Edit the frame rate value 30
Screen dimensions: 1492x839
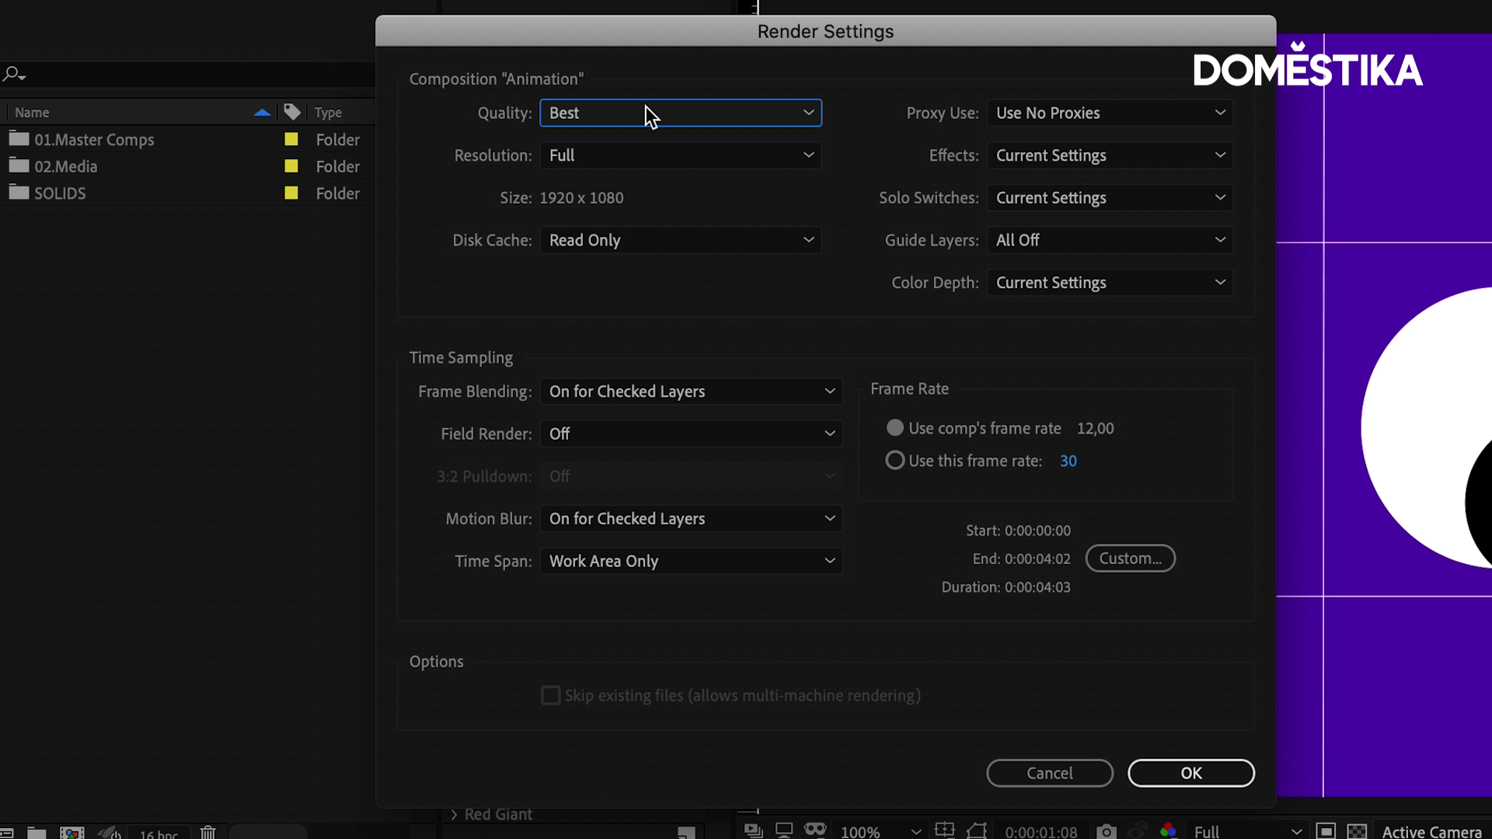coord(1068,461)
